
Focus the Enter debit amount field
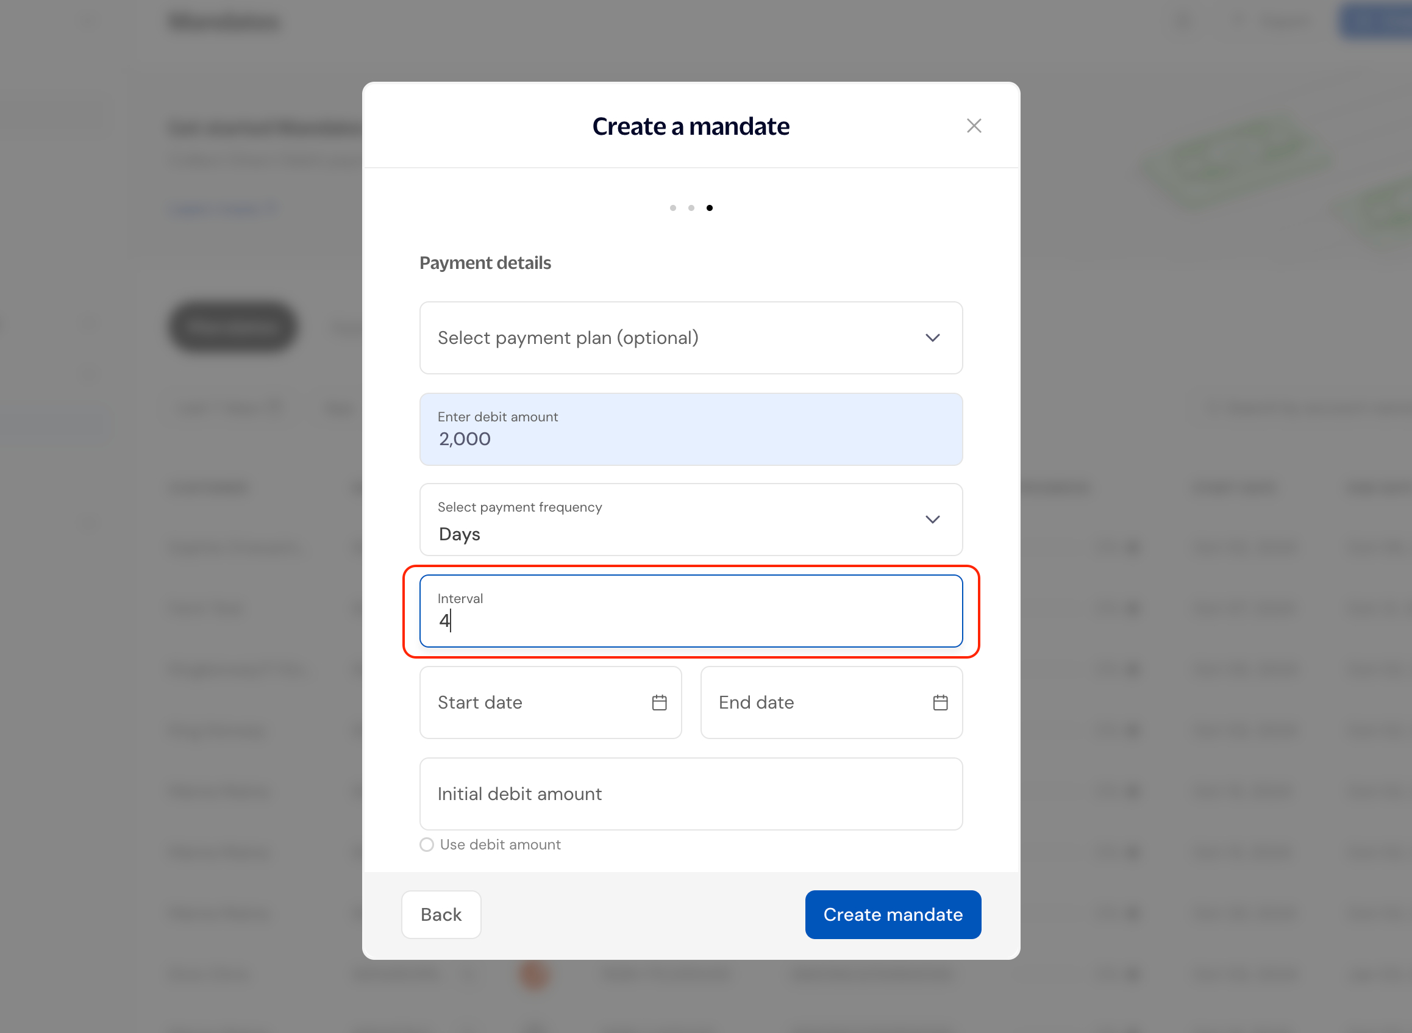[690, 429]
